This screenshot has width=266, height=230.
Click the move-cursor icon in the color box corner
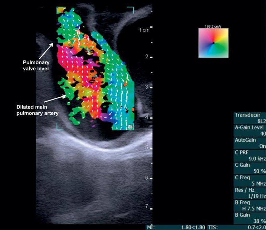click(130, 127)
